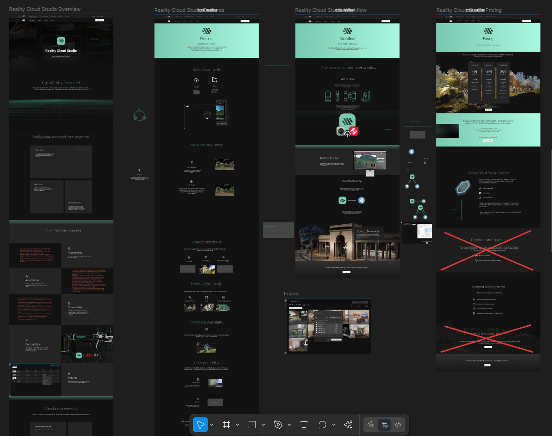Open the Frame tool dropdown chevron
Image resolution: width=552 pixels, height=436 pixels.
pyautogui.click(x=238, y=425)
